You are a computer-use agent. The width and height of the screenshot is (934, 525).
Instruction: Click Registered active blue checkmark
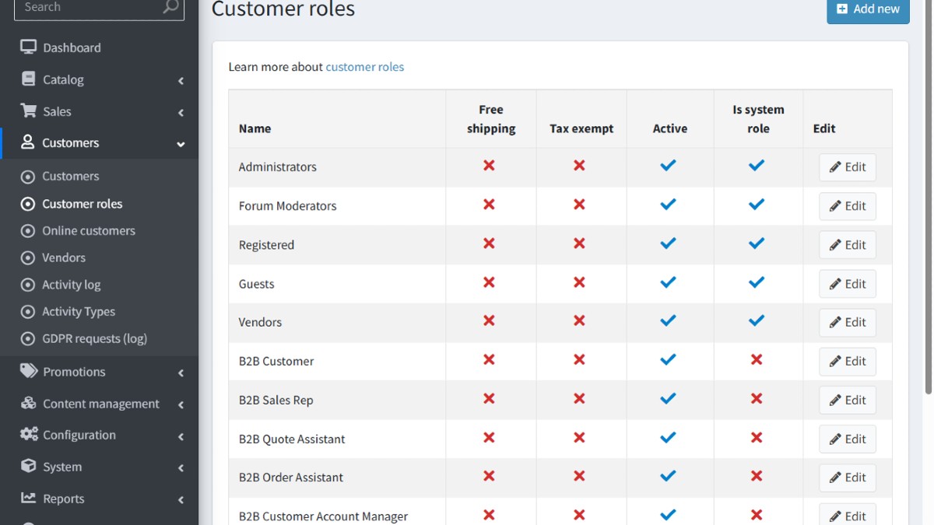coord(668,243)
